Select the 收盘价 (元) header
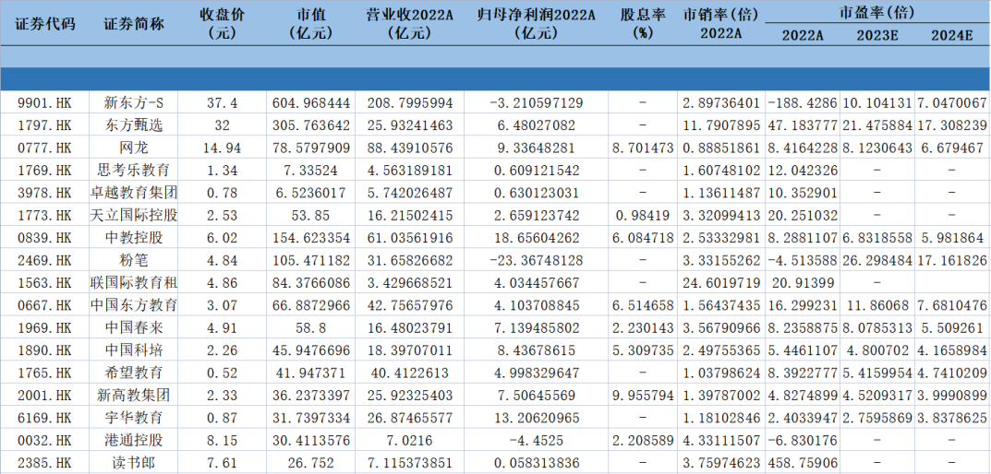The image size is (991, 474). [x=222, y=23]
